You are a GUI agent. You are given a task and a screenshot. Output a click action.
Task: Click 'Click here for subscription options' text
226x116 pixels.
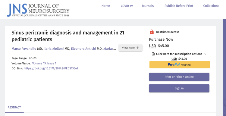[x=179, y=54]
